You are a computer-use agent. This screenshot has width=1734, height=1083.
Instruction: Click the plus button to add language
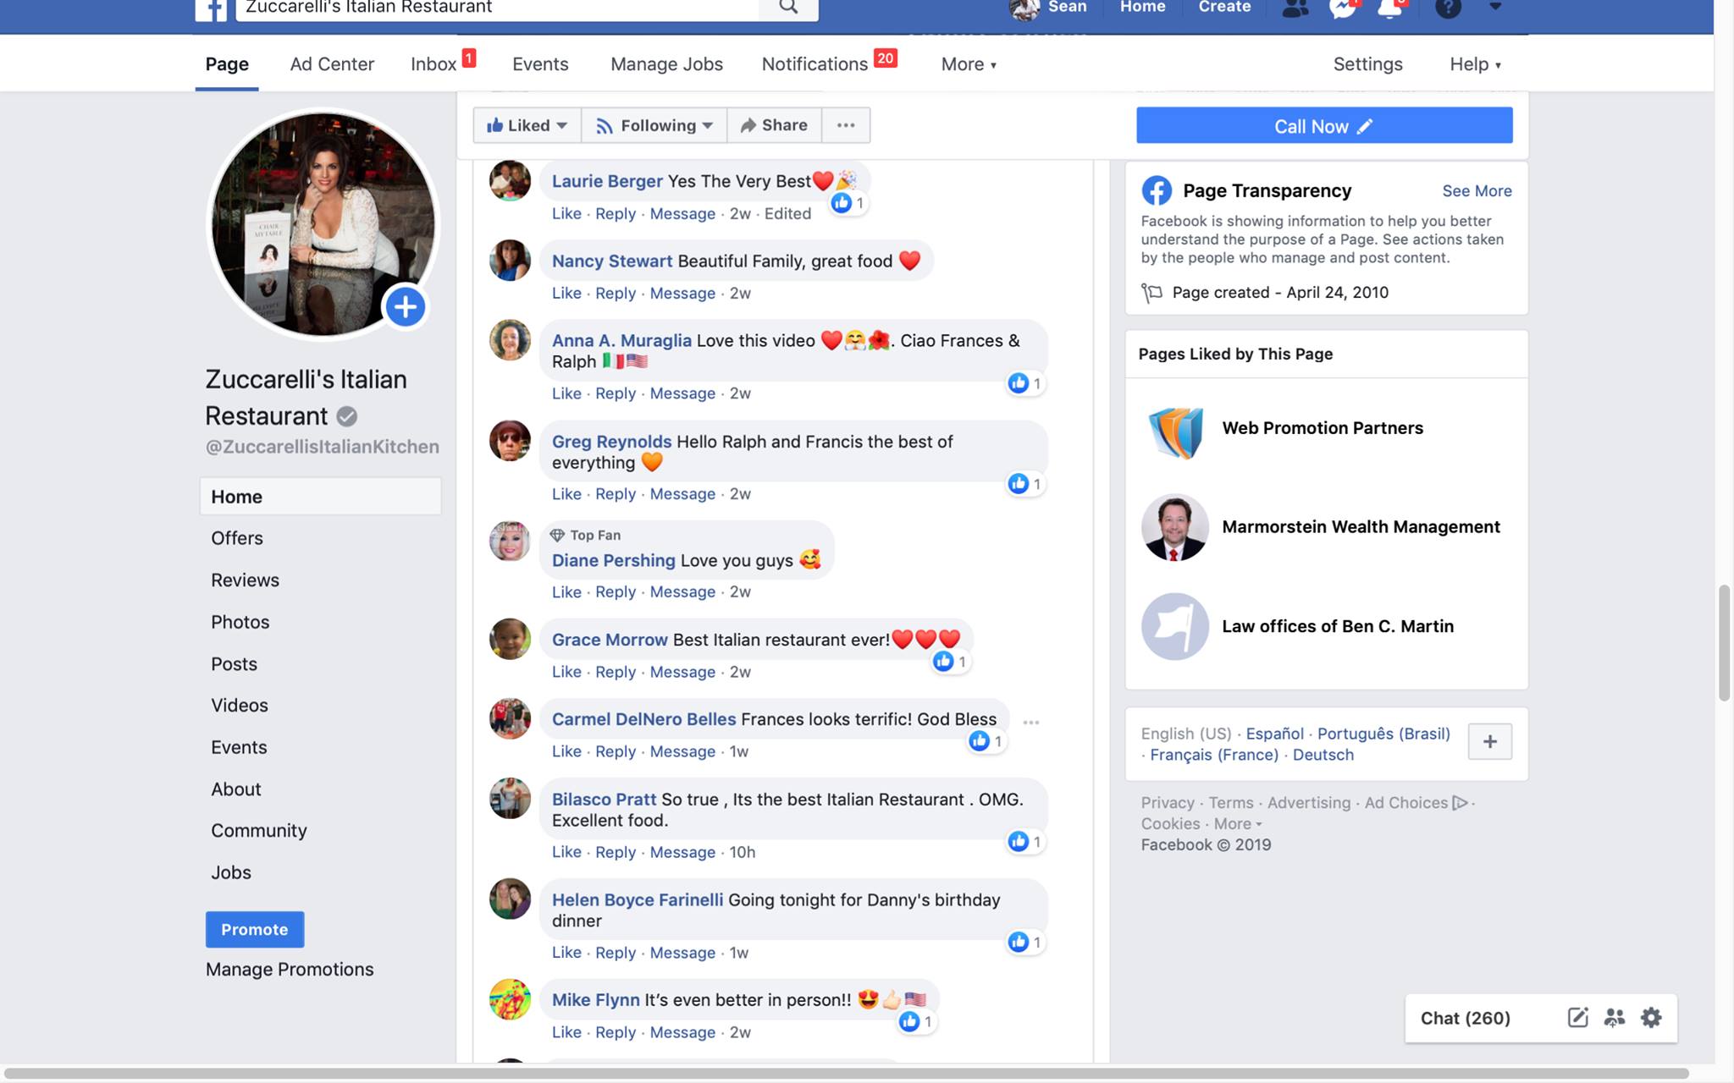pyautogui.click(x=1490, y=742)
